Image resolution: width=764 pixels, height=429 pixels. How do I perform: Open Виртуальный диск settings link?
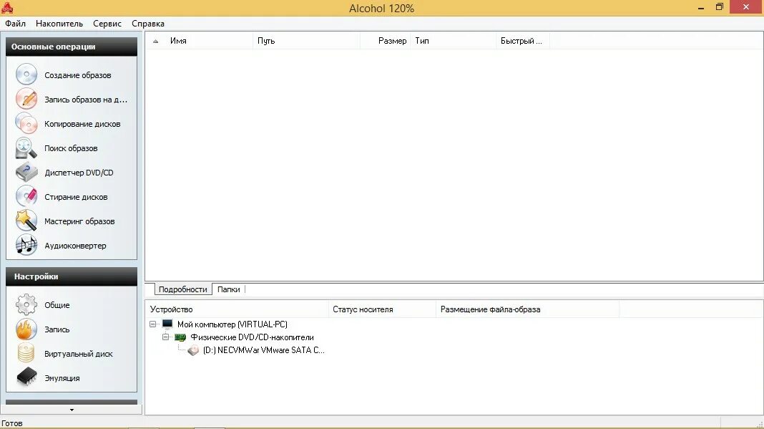pos(79,354)
